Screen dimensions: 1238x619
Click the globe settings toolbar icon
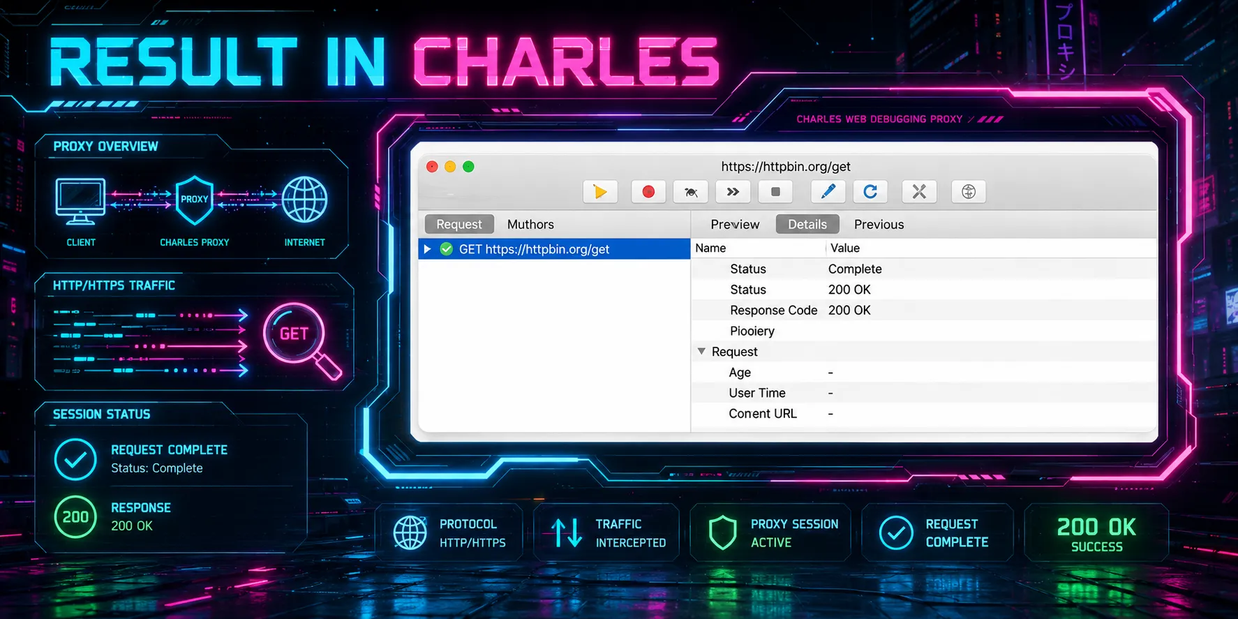tap(969, 191)
